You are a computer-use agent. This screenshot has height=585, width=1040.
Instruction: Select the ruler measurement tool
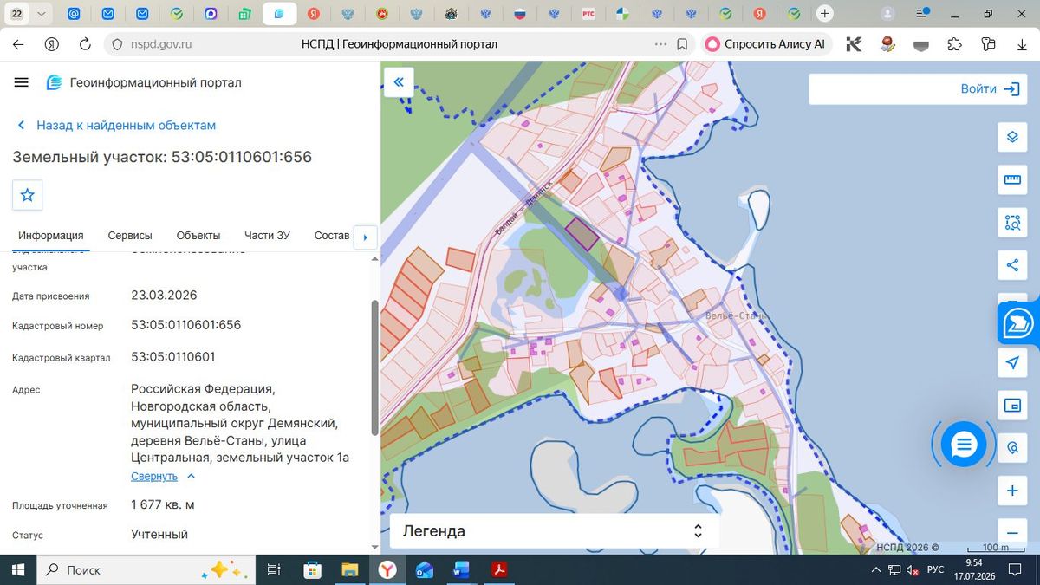click(1012, 179)
